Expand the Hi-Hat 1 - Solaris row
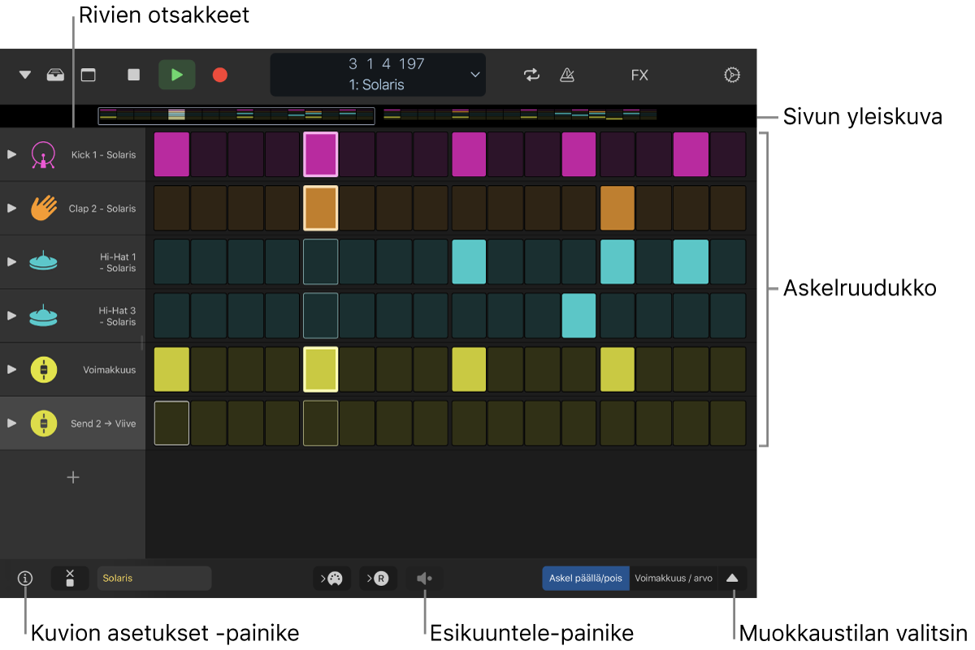The width and height of the screenshot is (975, 650). click(11, 261)
